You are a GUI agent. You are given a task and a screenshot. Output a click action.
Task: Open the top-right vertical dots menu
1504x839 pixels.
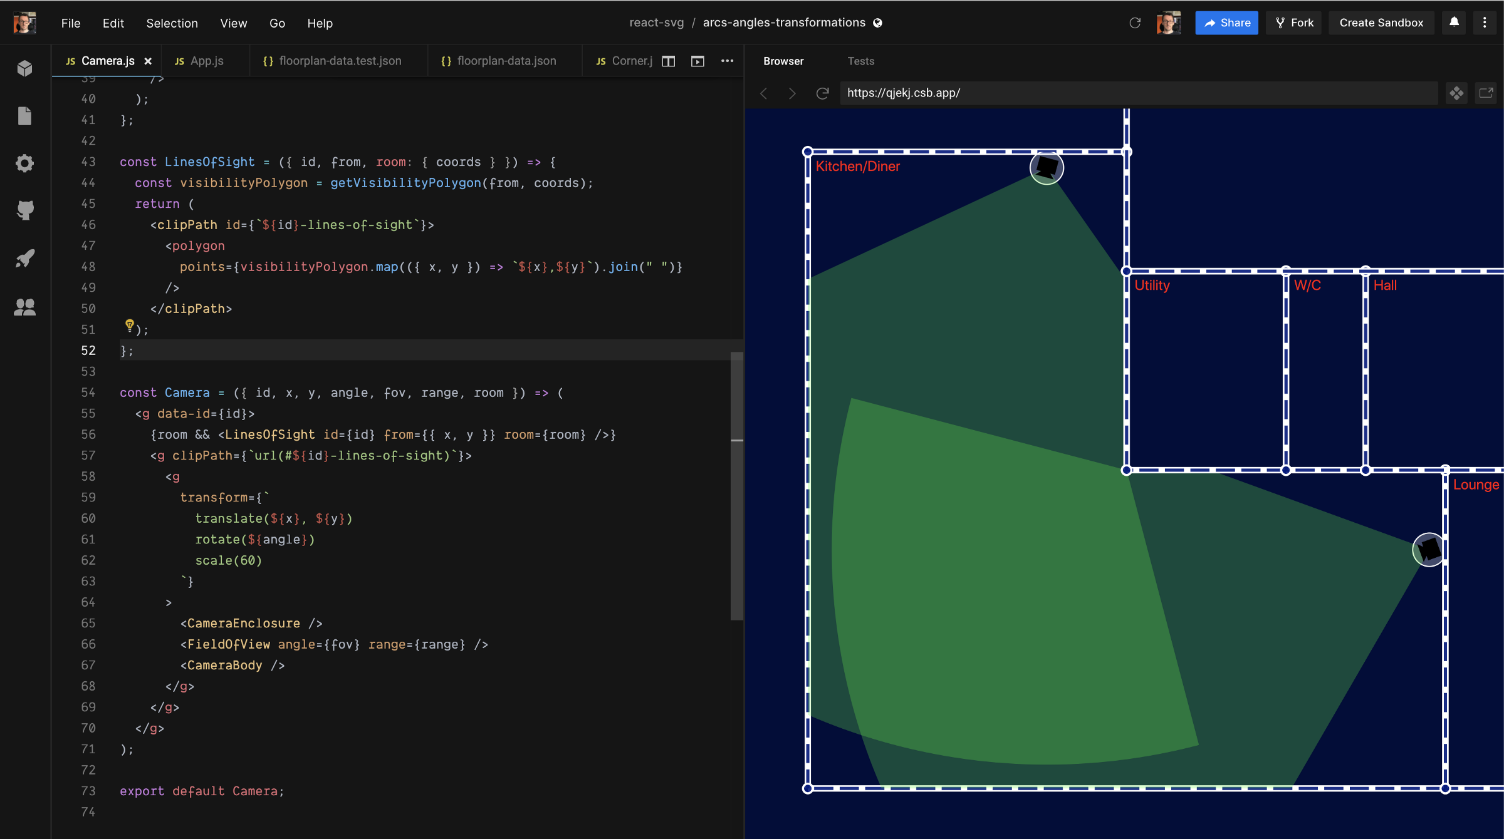(x=1485, y=23)
